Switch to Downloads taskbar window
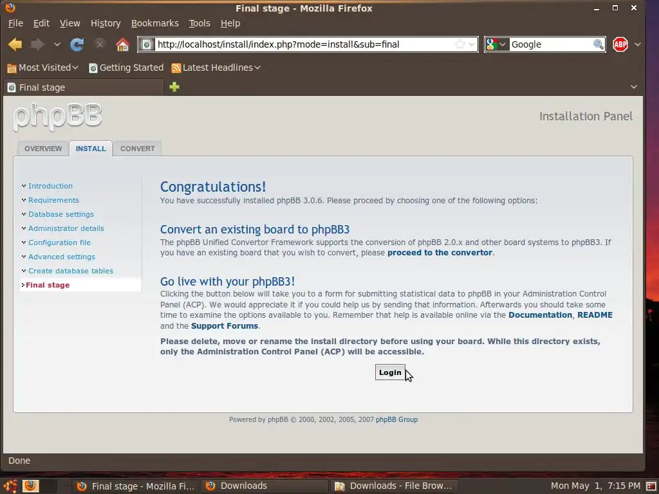 point(265,486)
